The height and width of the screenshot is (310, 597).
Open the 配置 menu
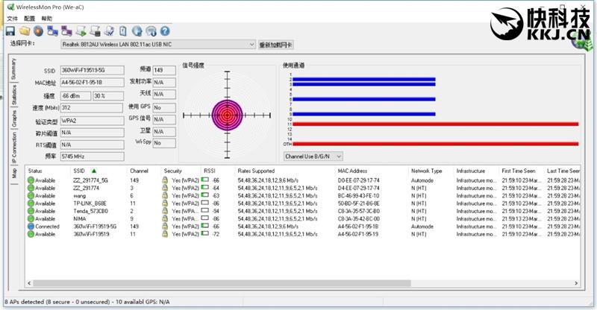click(x=29, y=19)
